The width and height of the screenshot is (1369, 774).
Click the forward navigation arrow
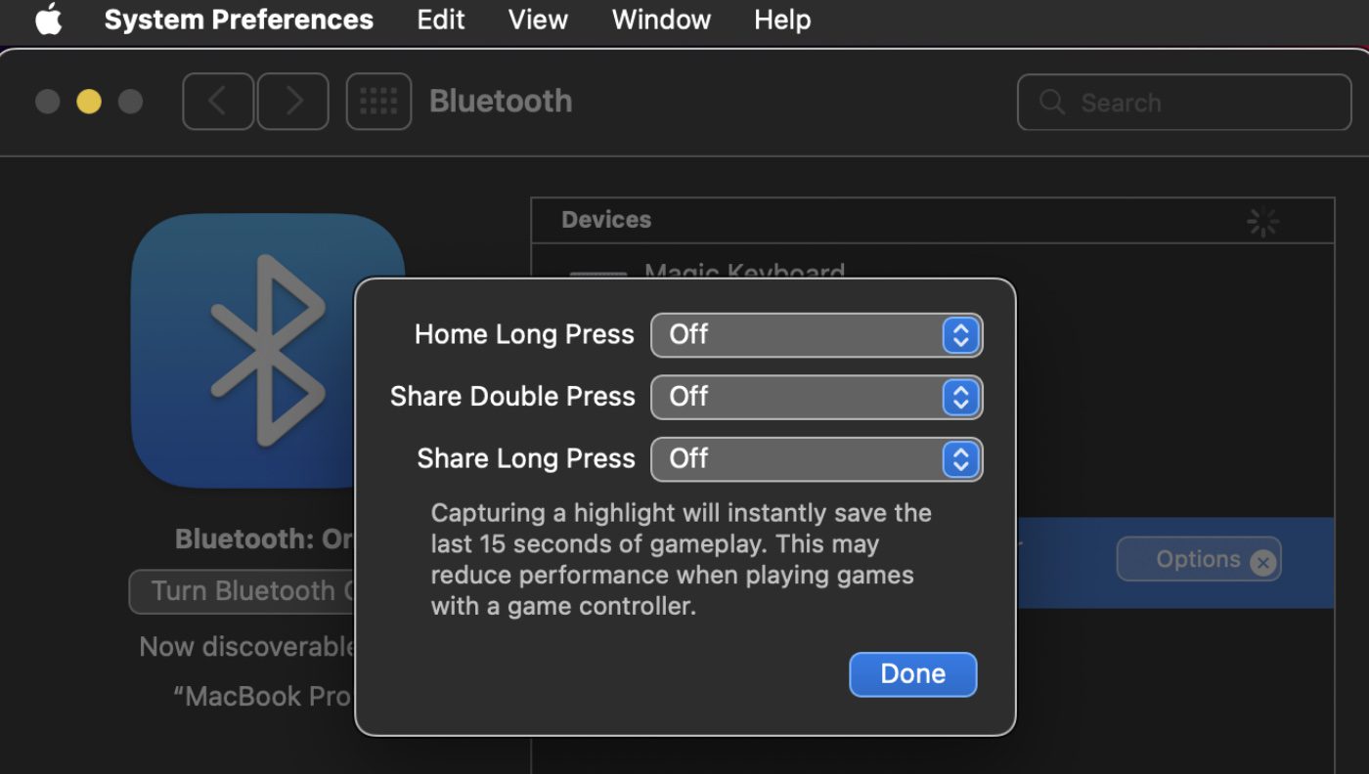293,102
